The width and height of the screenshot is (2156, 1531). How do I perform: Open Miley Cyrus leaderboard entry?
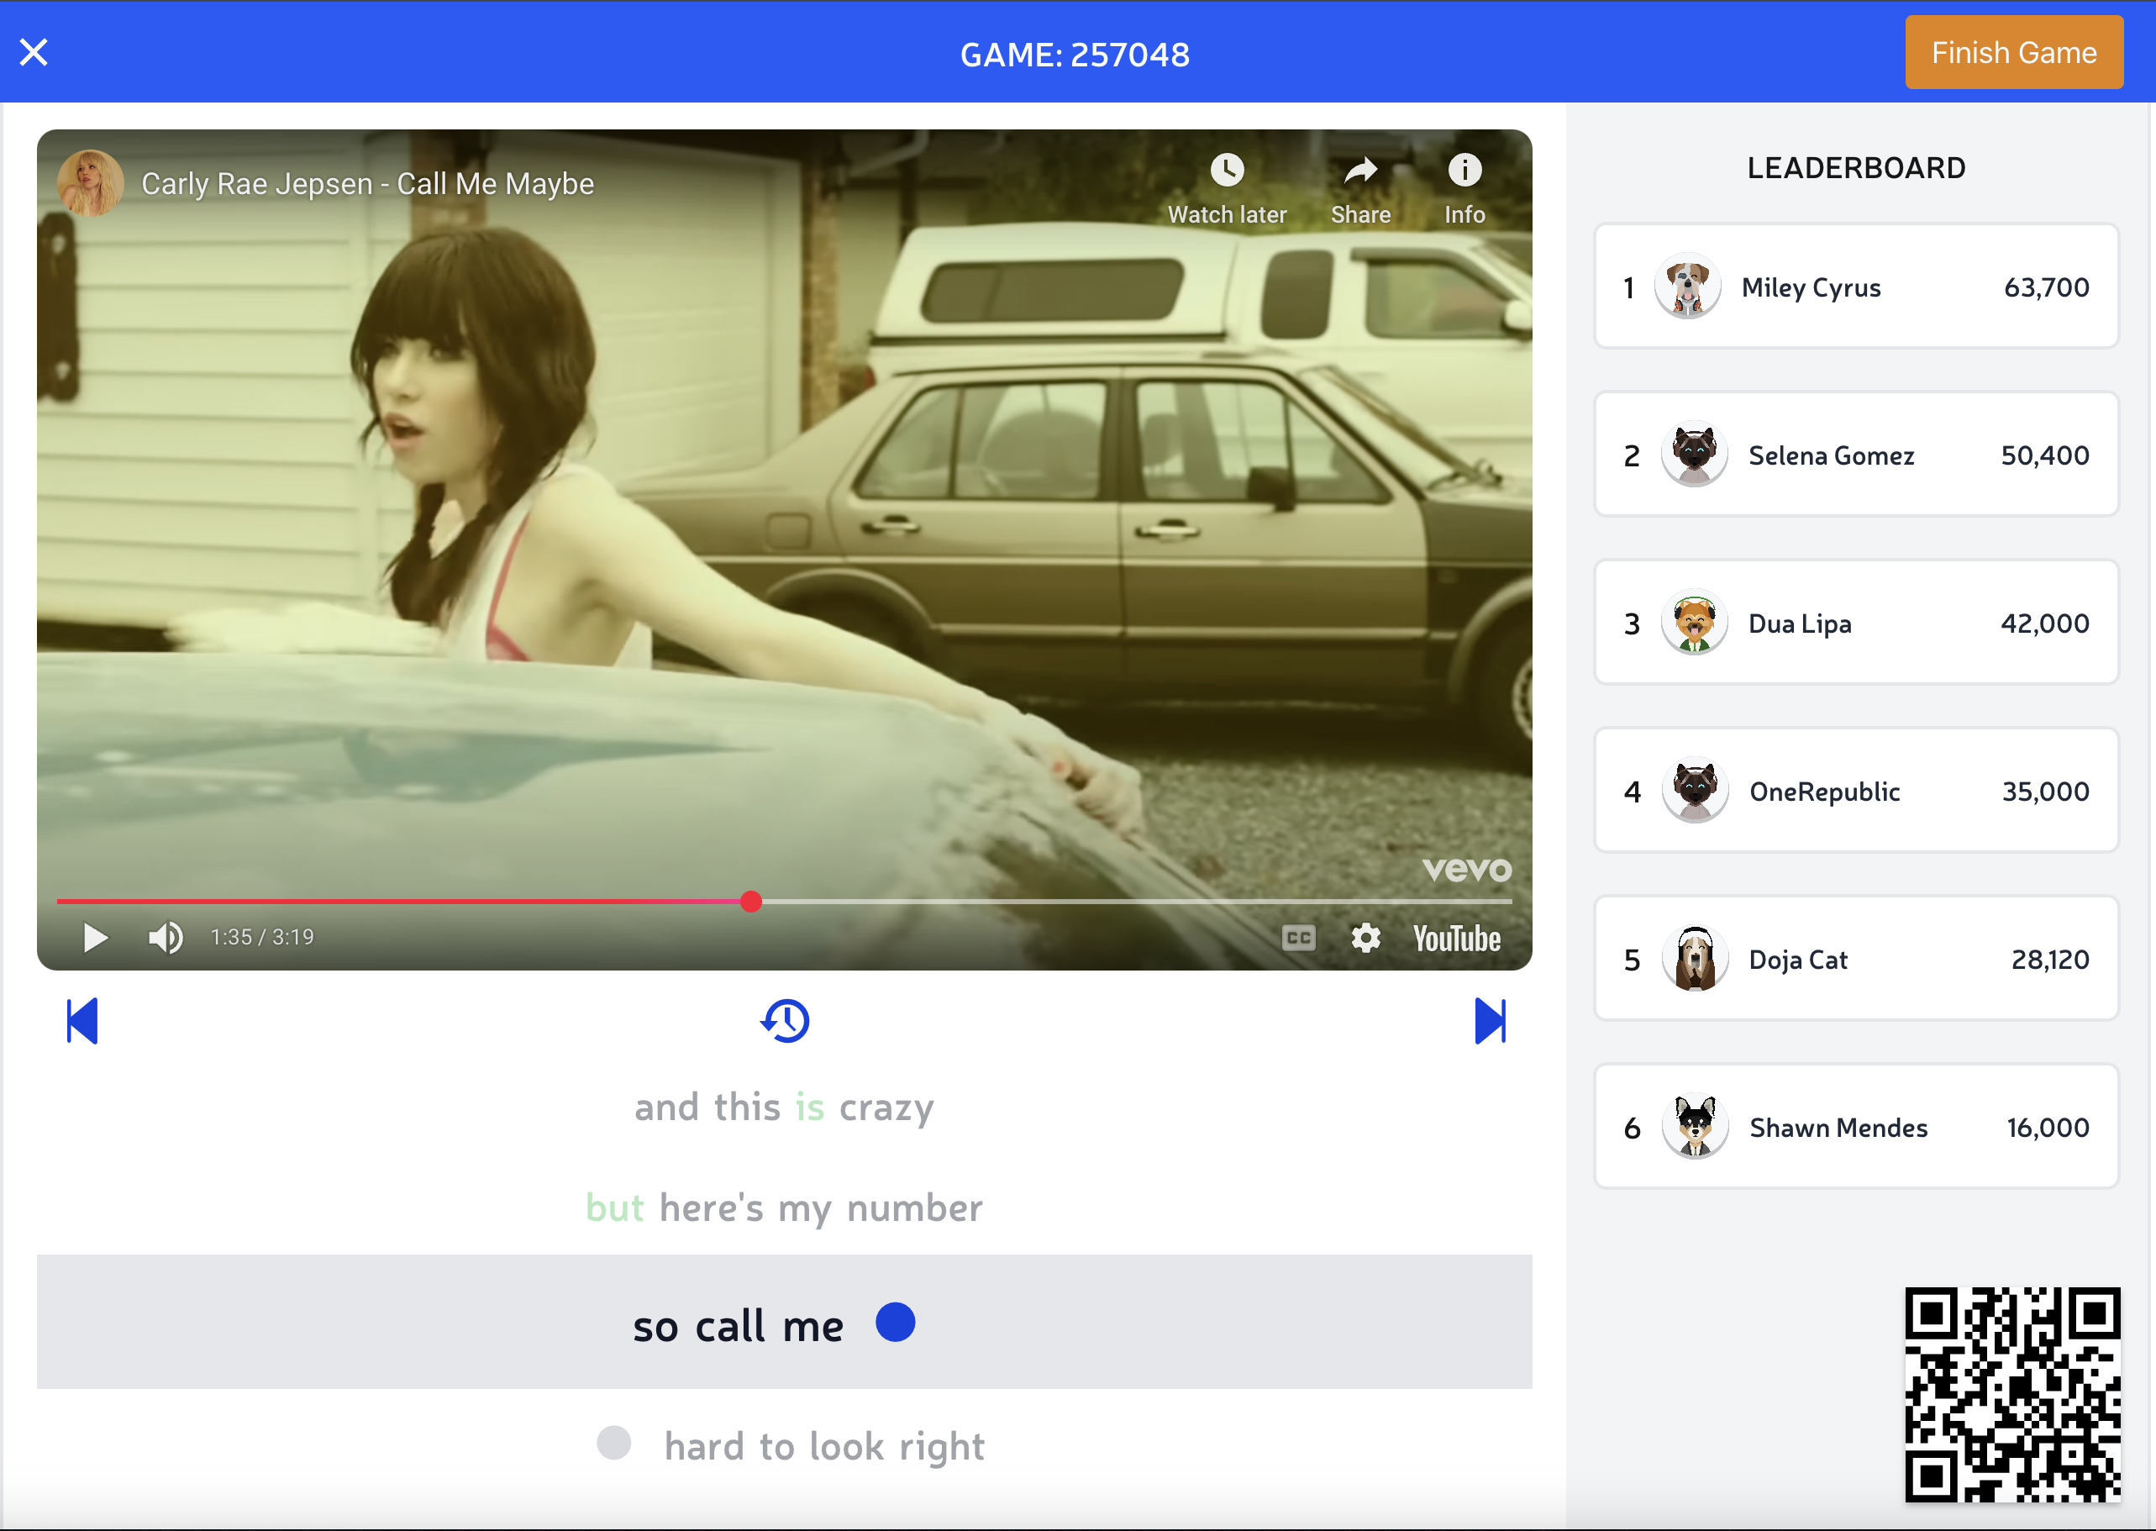click(x=1855, y=287)
